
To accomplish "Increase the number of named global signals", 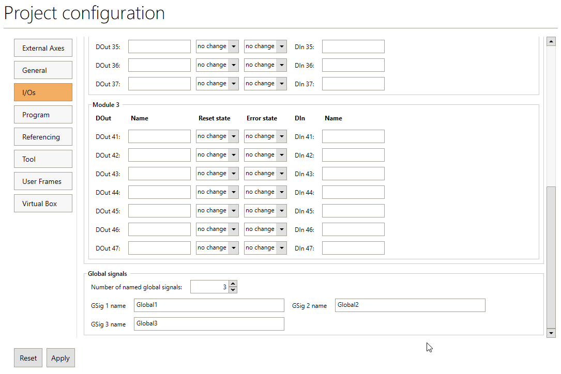I will (233, 284).
